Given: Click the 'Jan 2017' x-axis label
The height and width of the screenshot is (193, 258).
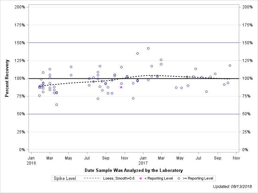Looking at the screenshot, I should point(143,160).
